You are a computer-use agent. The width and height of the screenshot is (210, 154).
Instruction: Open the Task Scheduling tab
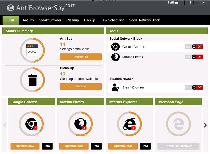(112, 20)
